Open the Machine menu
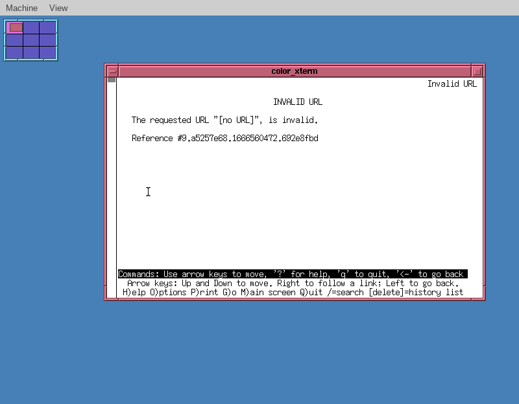 pyautogui.click(x=21, y=8)
